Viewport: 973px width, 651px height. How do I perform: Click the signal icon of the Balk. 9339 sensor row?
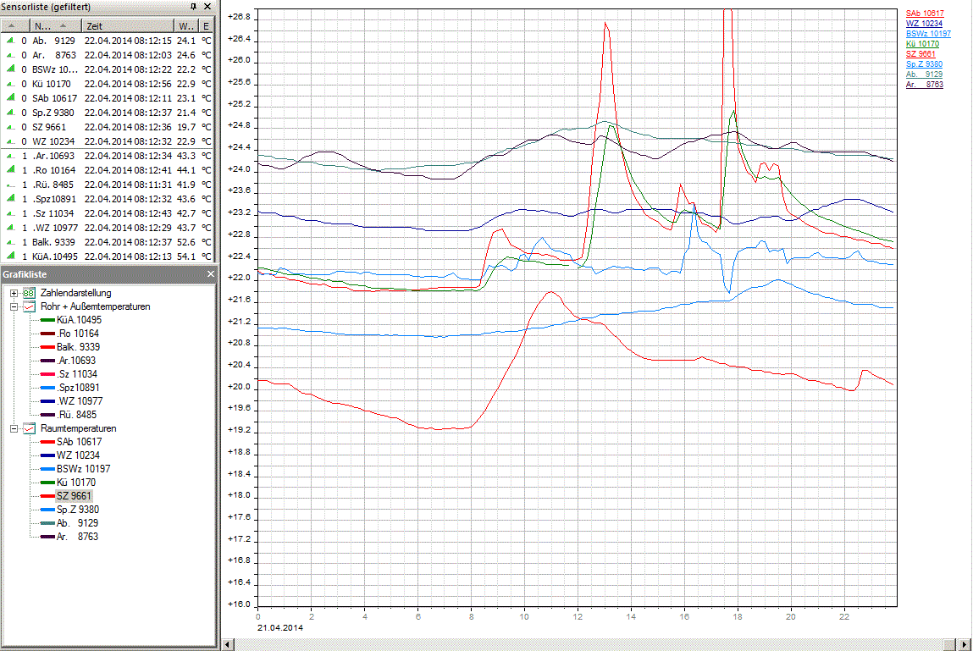pyautogui.click(x=10, y=242)
